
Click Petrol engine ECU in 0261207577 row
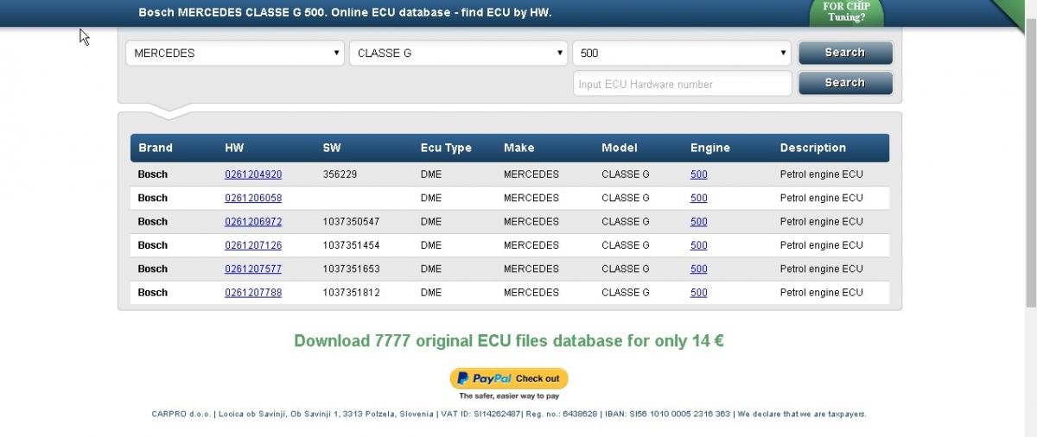[822, 269]
